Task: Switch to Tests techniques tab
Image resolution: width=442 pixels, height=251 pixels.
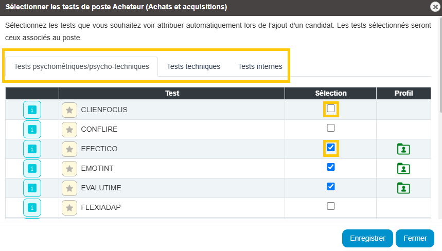Action: tap(193, 66)
